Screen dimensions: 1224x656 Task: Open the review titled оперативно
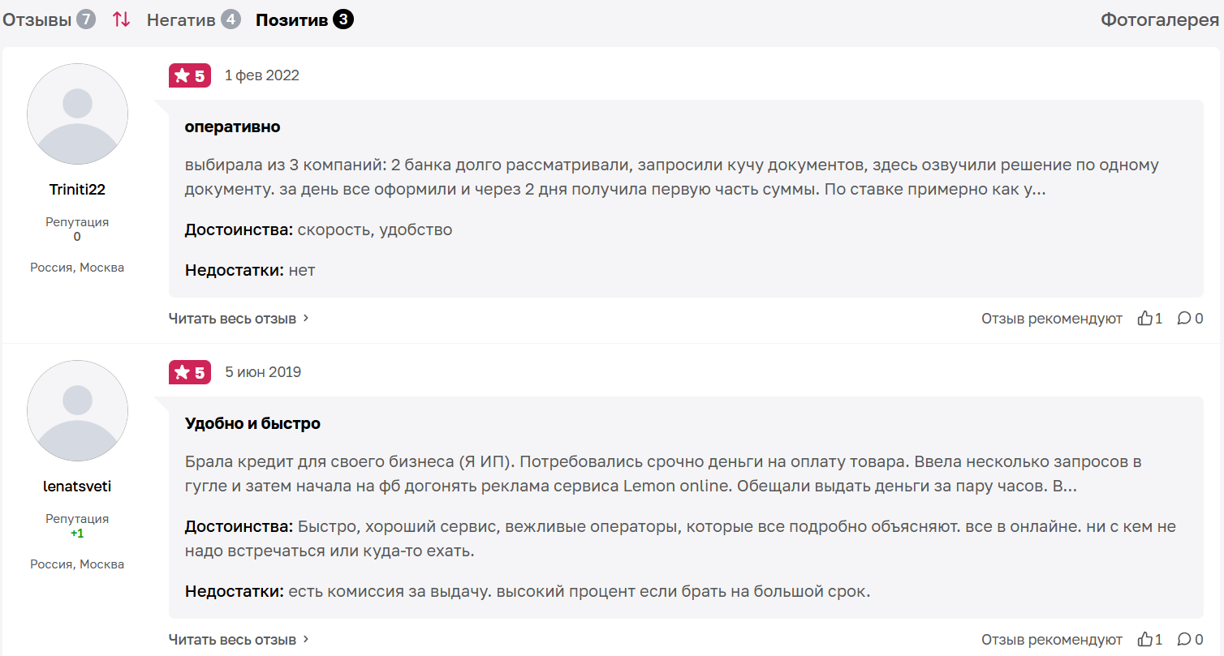pyautogui.click(x=232, y=127)
